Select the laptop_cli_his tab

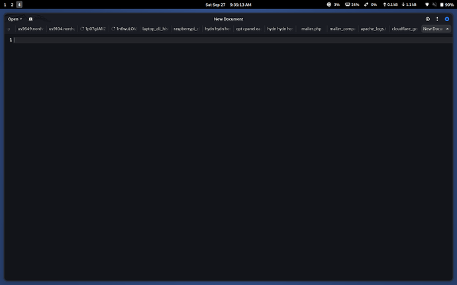coord(155,29)
